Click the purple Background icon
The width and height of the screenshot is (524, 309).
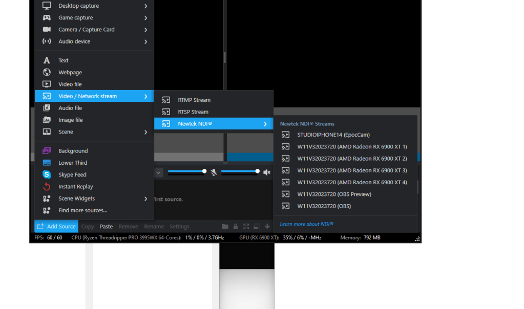47,151
